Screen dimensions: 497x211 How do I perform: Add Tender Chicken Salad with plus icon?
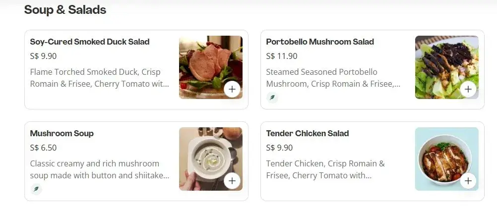click(x=468, y=181)
